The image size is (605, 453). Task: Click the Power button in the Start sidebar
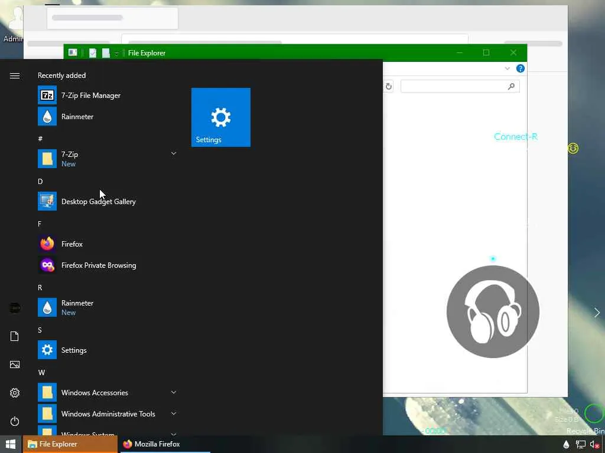15,421
